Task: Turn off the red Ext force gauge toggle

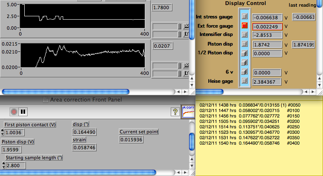Action: [244, 26]
